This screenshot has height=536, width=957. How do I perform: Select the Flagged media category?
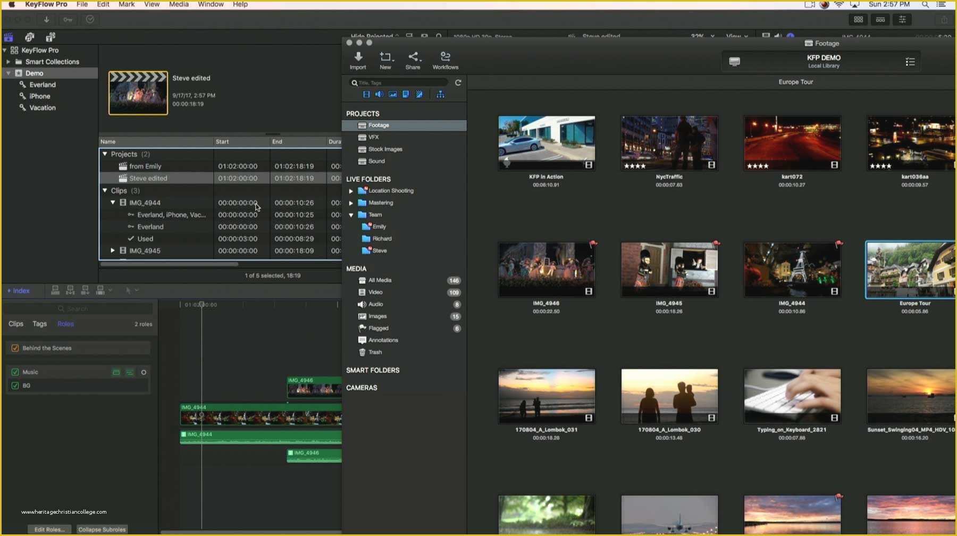click(405, 329)
